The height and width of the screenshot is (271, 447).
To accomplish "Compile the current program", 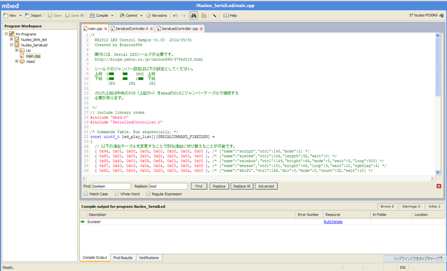I will click(99, 16).
